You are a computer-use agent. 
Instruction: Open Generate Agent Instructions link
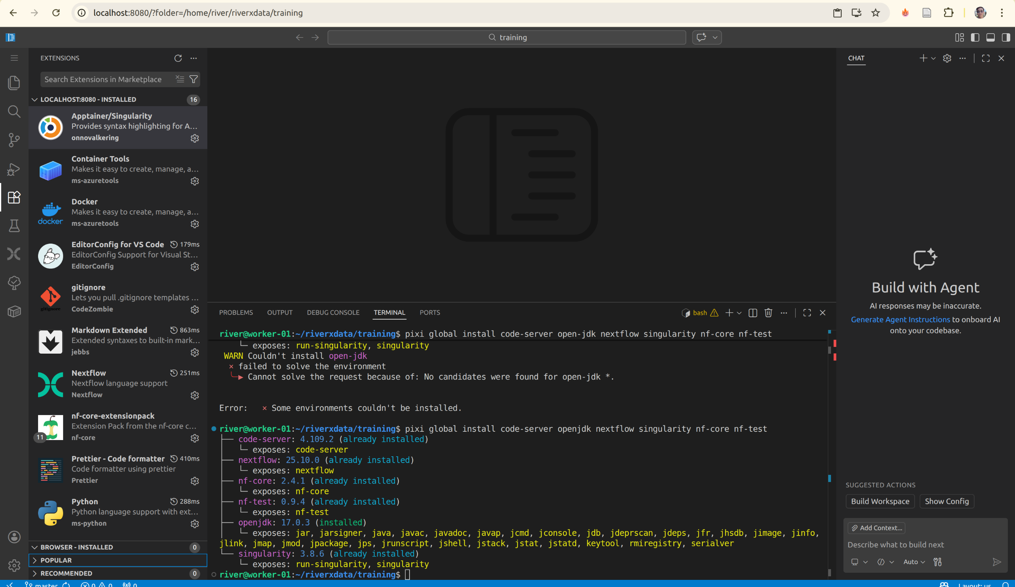pos(900,320)
